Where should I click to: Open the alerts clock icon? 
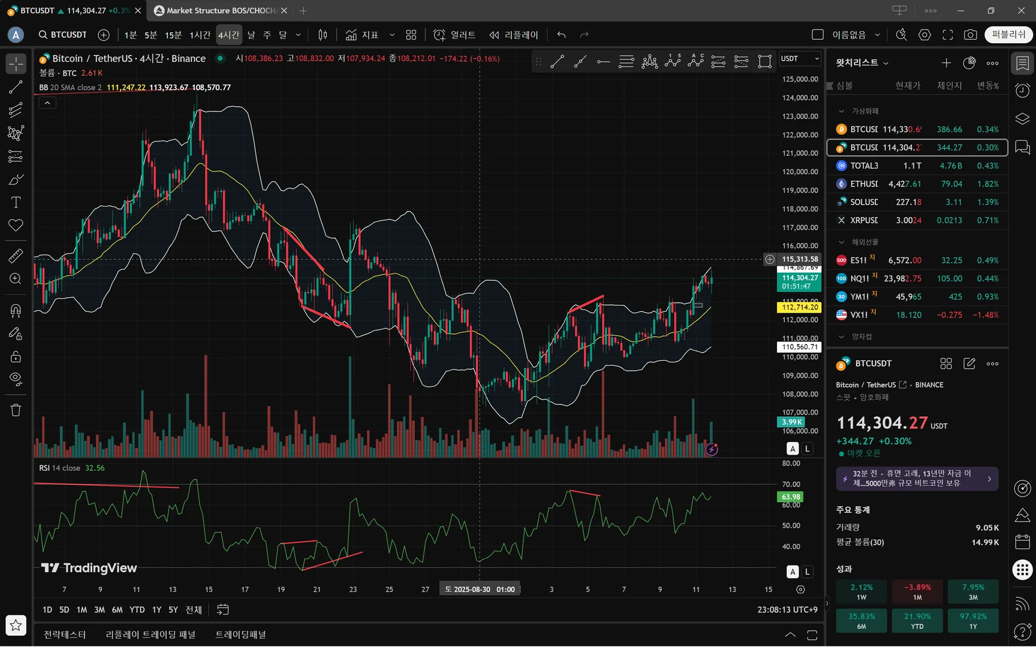[1022, 90]
